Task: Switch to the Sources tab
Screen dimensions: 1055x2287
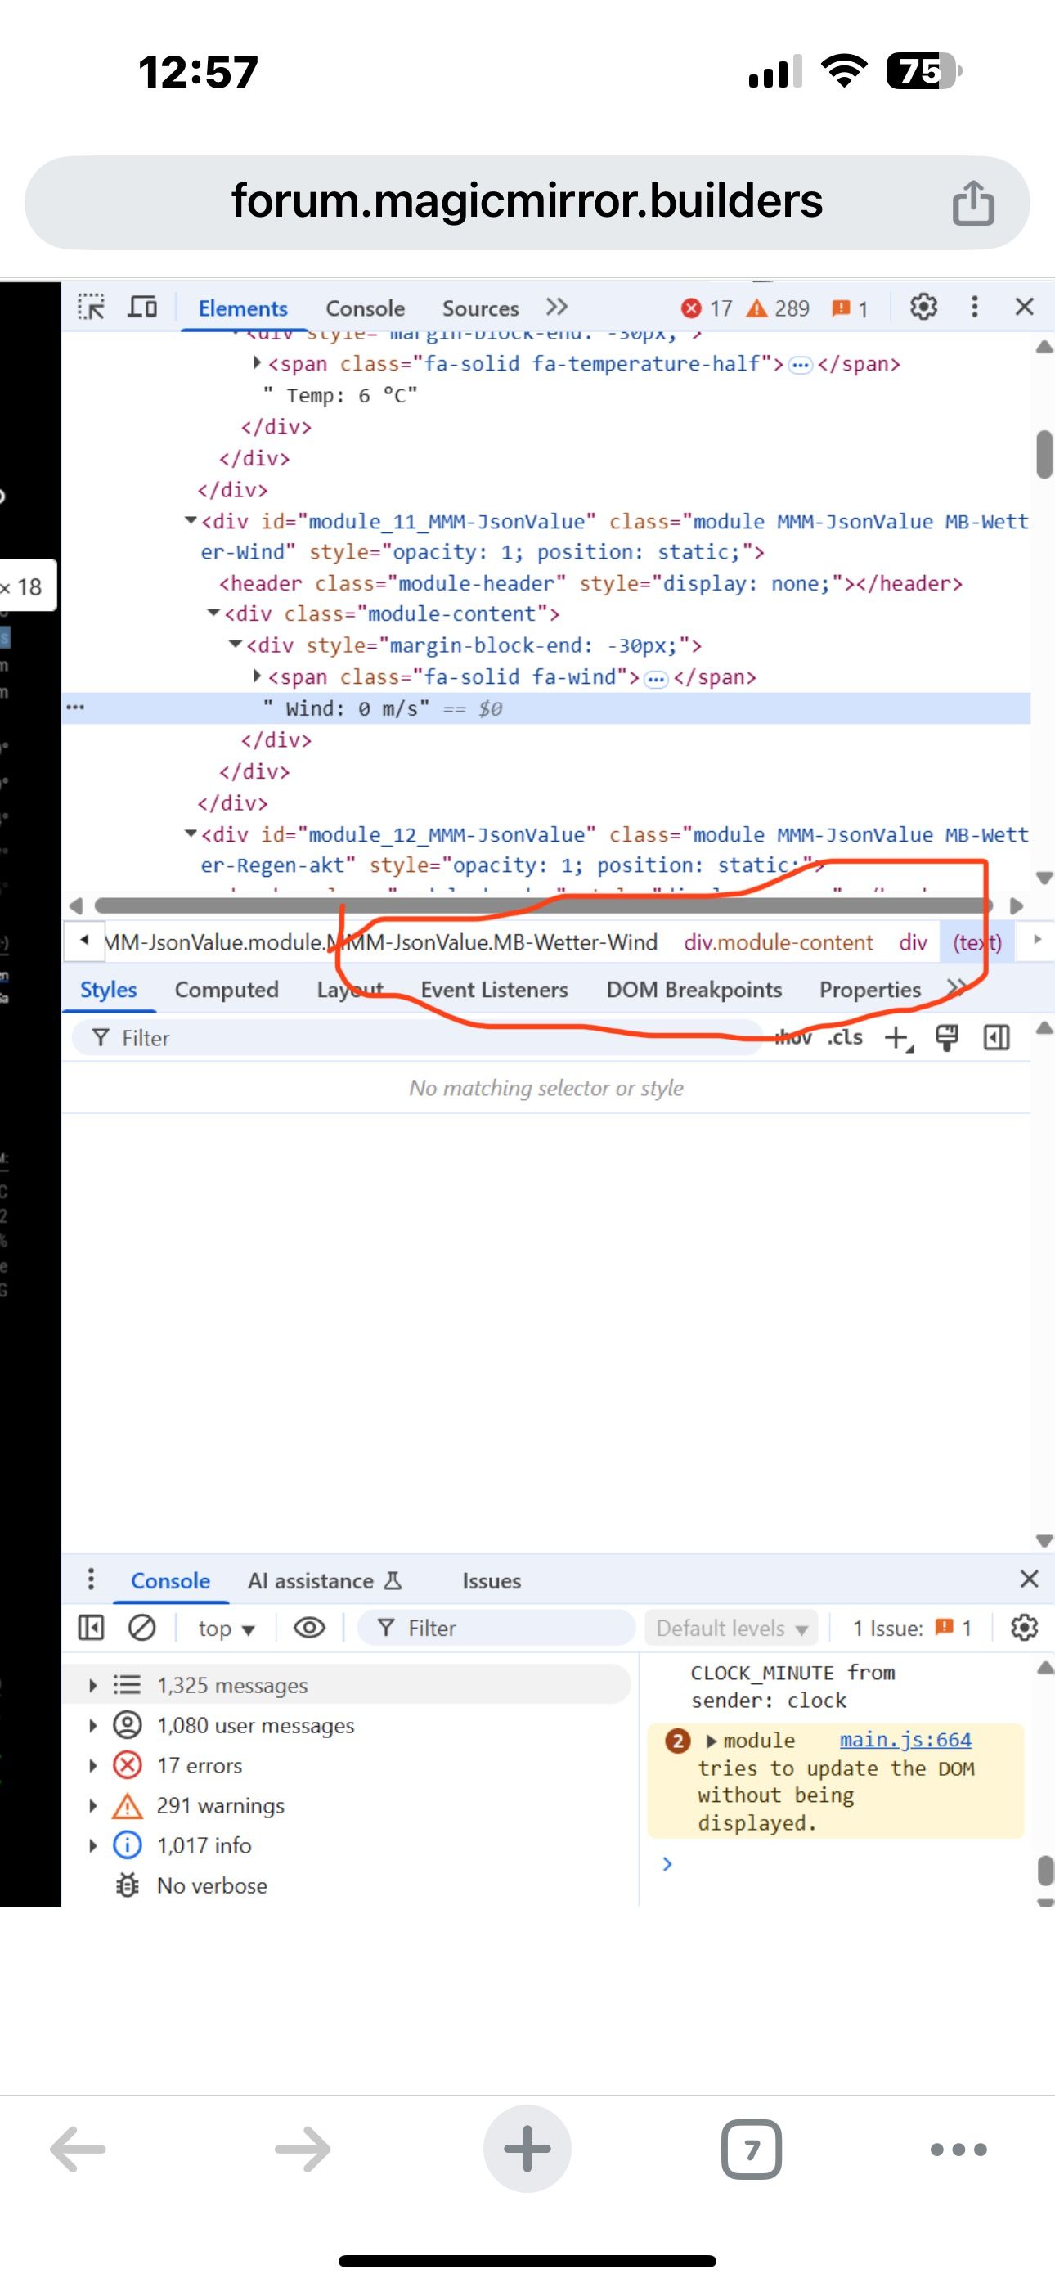Action: (479, 308)
